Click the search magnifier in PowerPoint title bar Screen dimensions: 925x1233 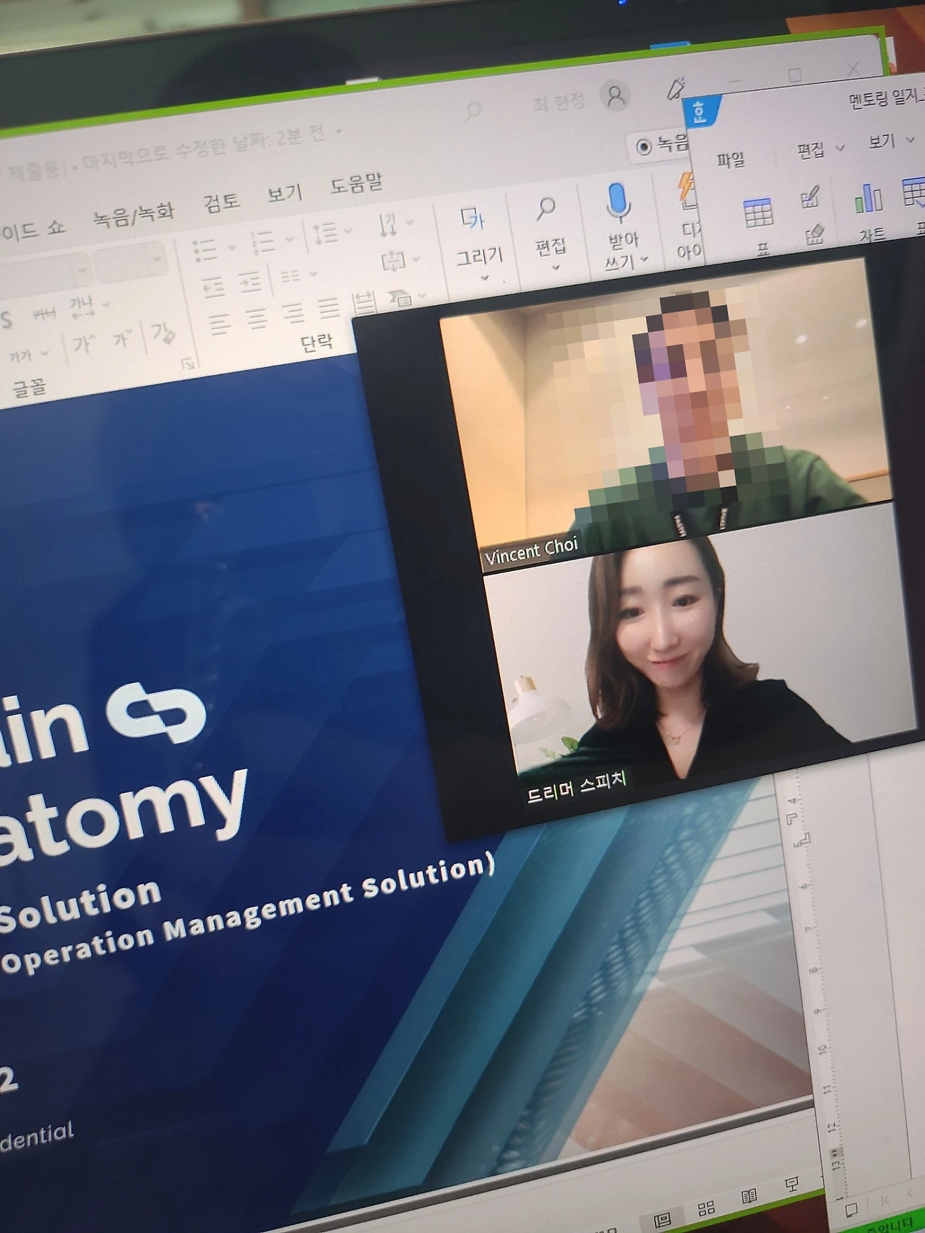point(473,111)
